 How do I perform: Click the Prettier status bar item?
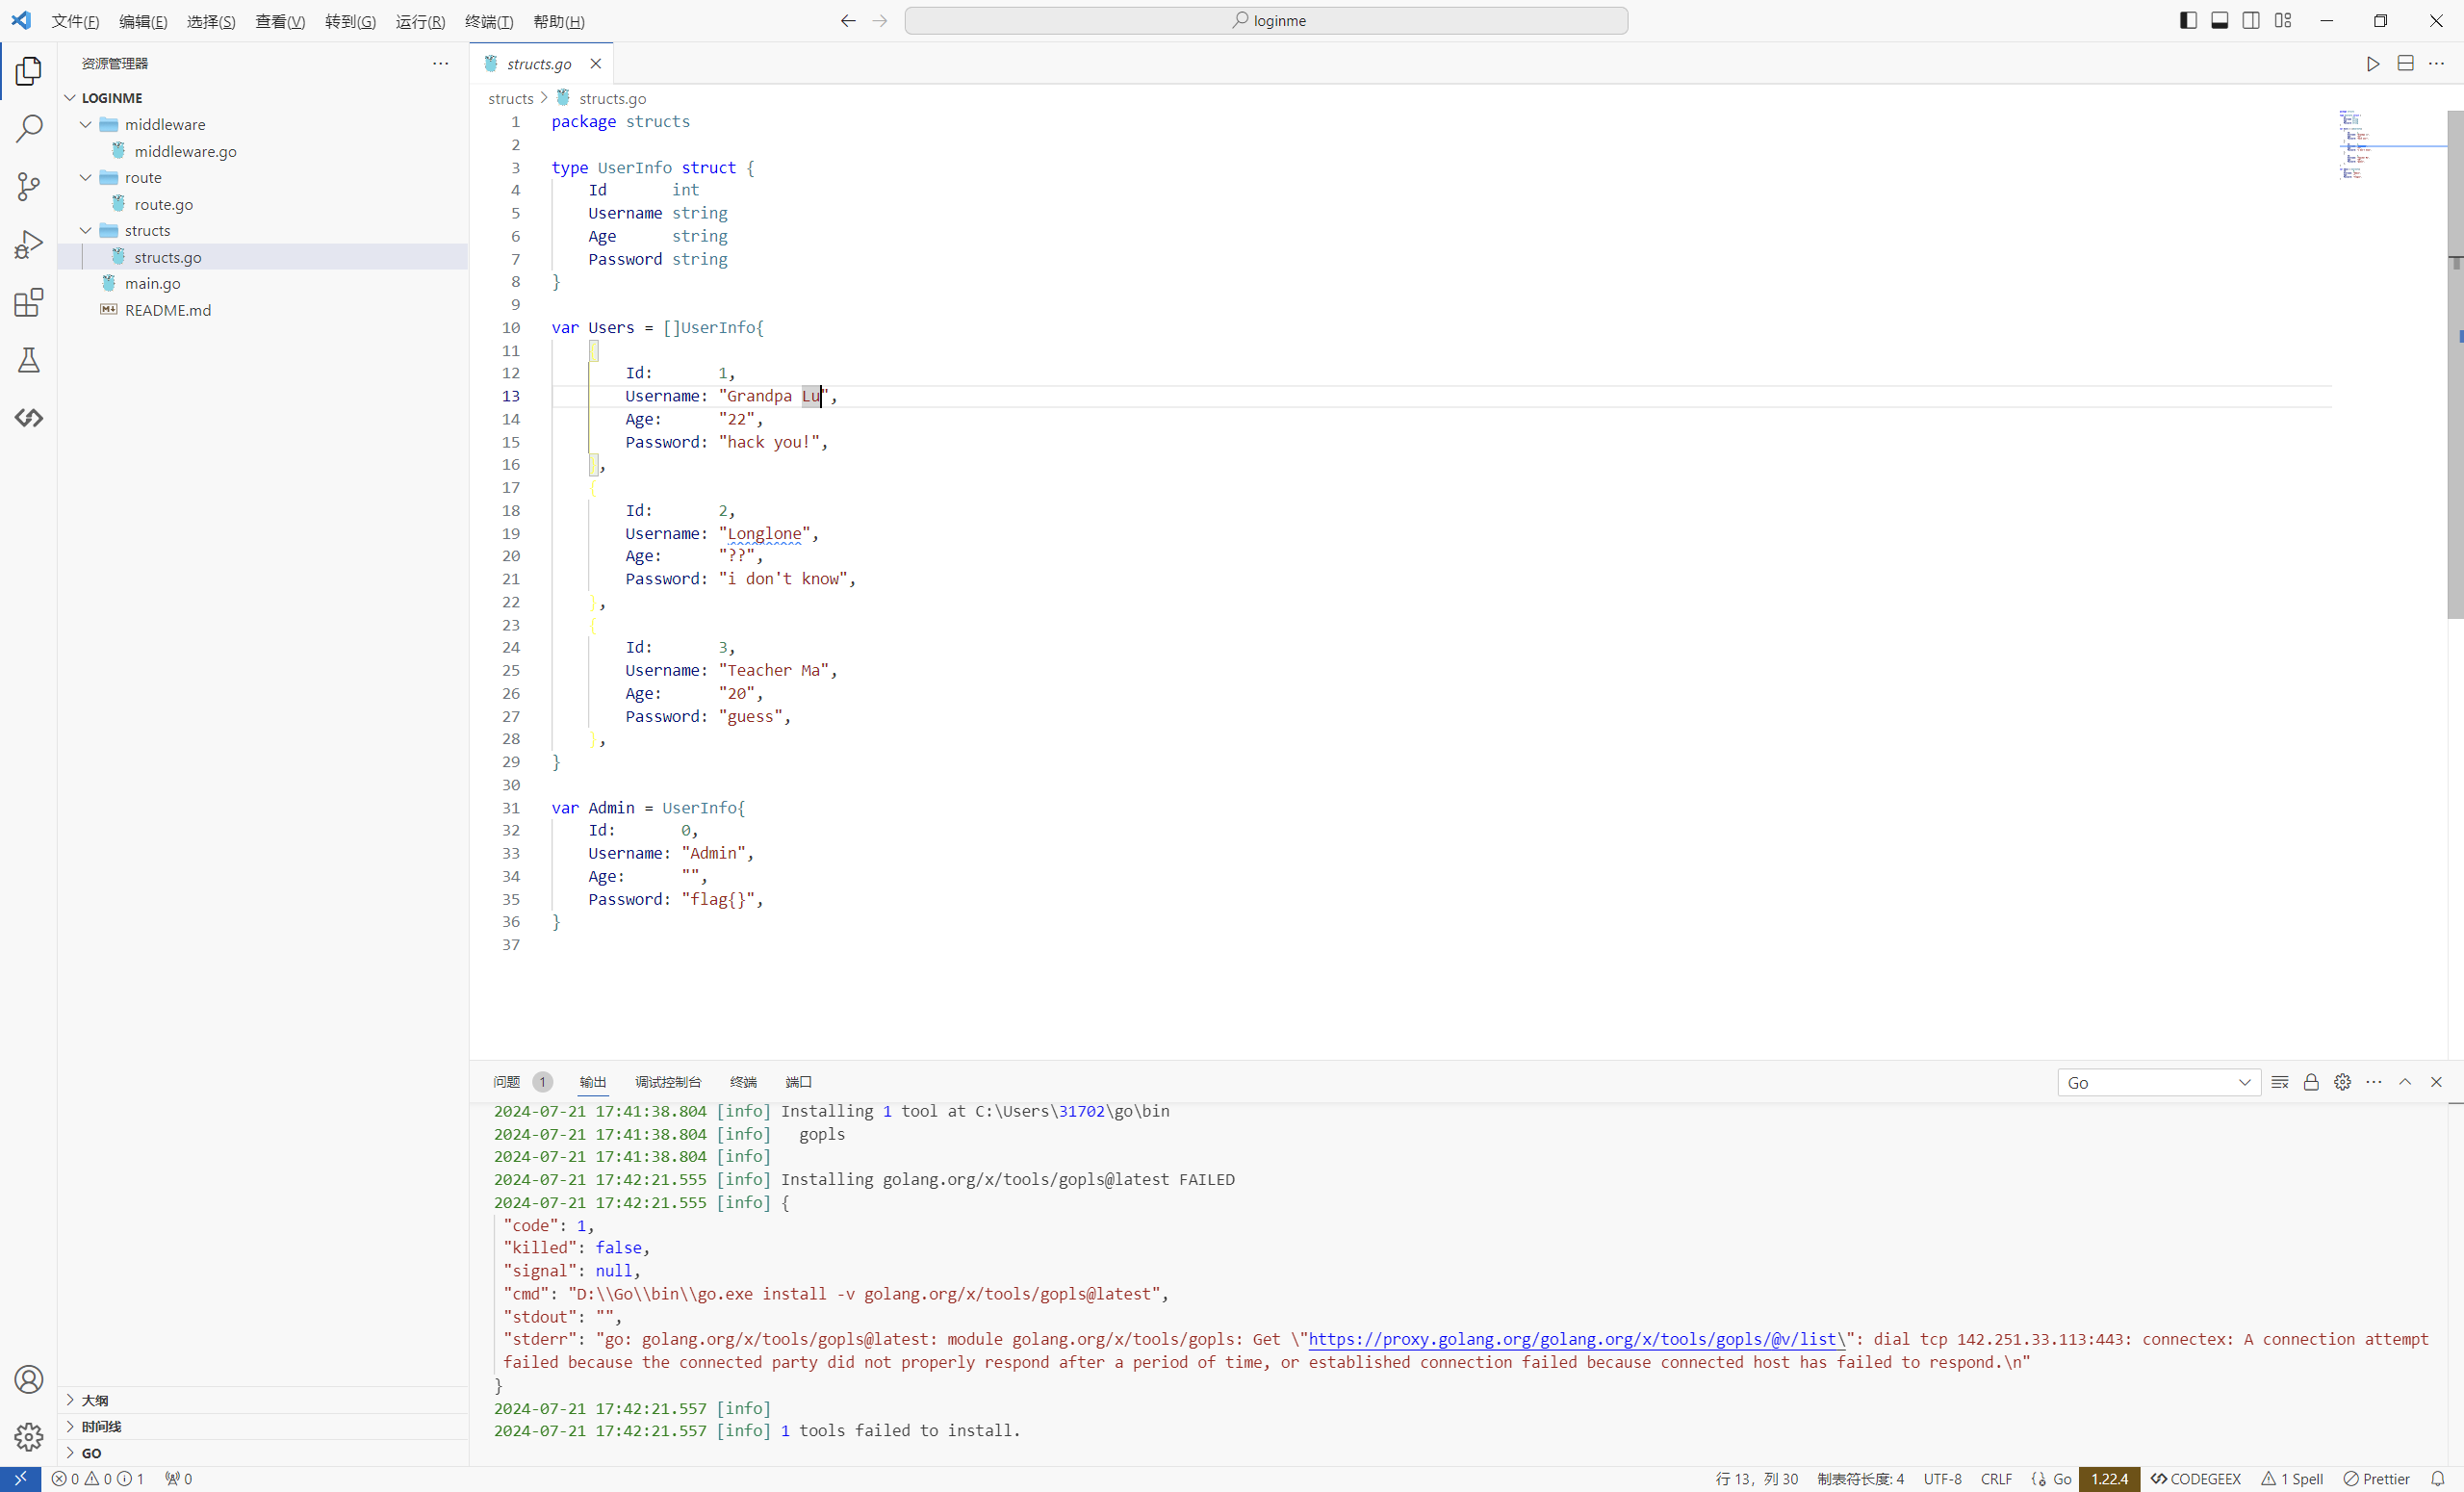pos(2376,1479)
